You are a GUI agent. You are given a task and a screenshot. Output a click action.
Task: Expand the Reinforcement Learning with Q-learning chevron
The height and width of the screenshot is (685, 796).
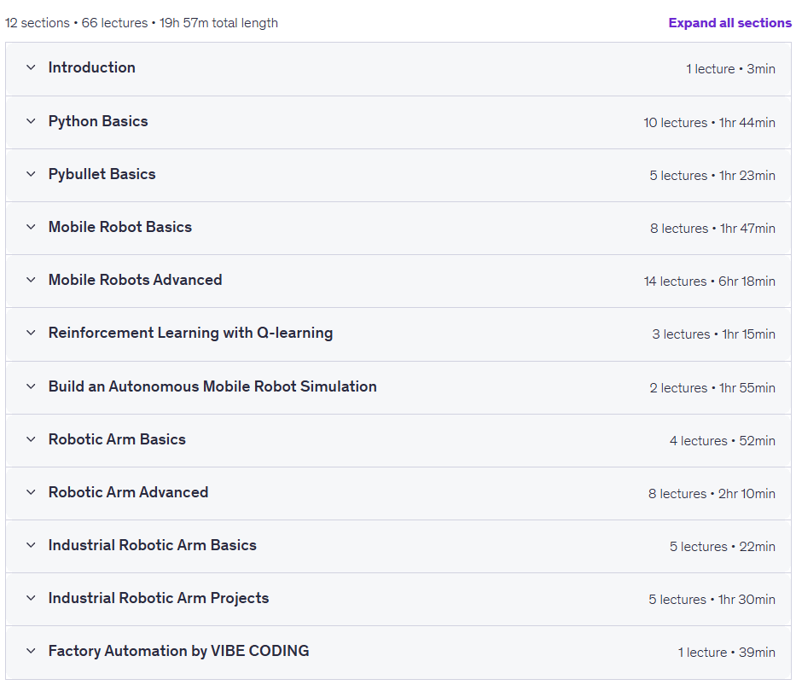31,333
